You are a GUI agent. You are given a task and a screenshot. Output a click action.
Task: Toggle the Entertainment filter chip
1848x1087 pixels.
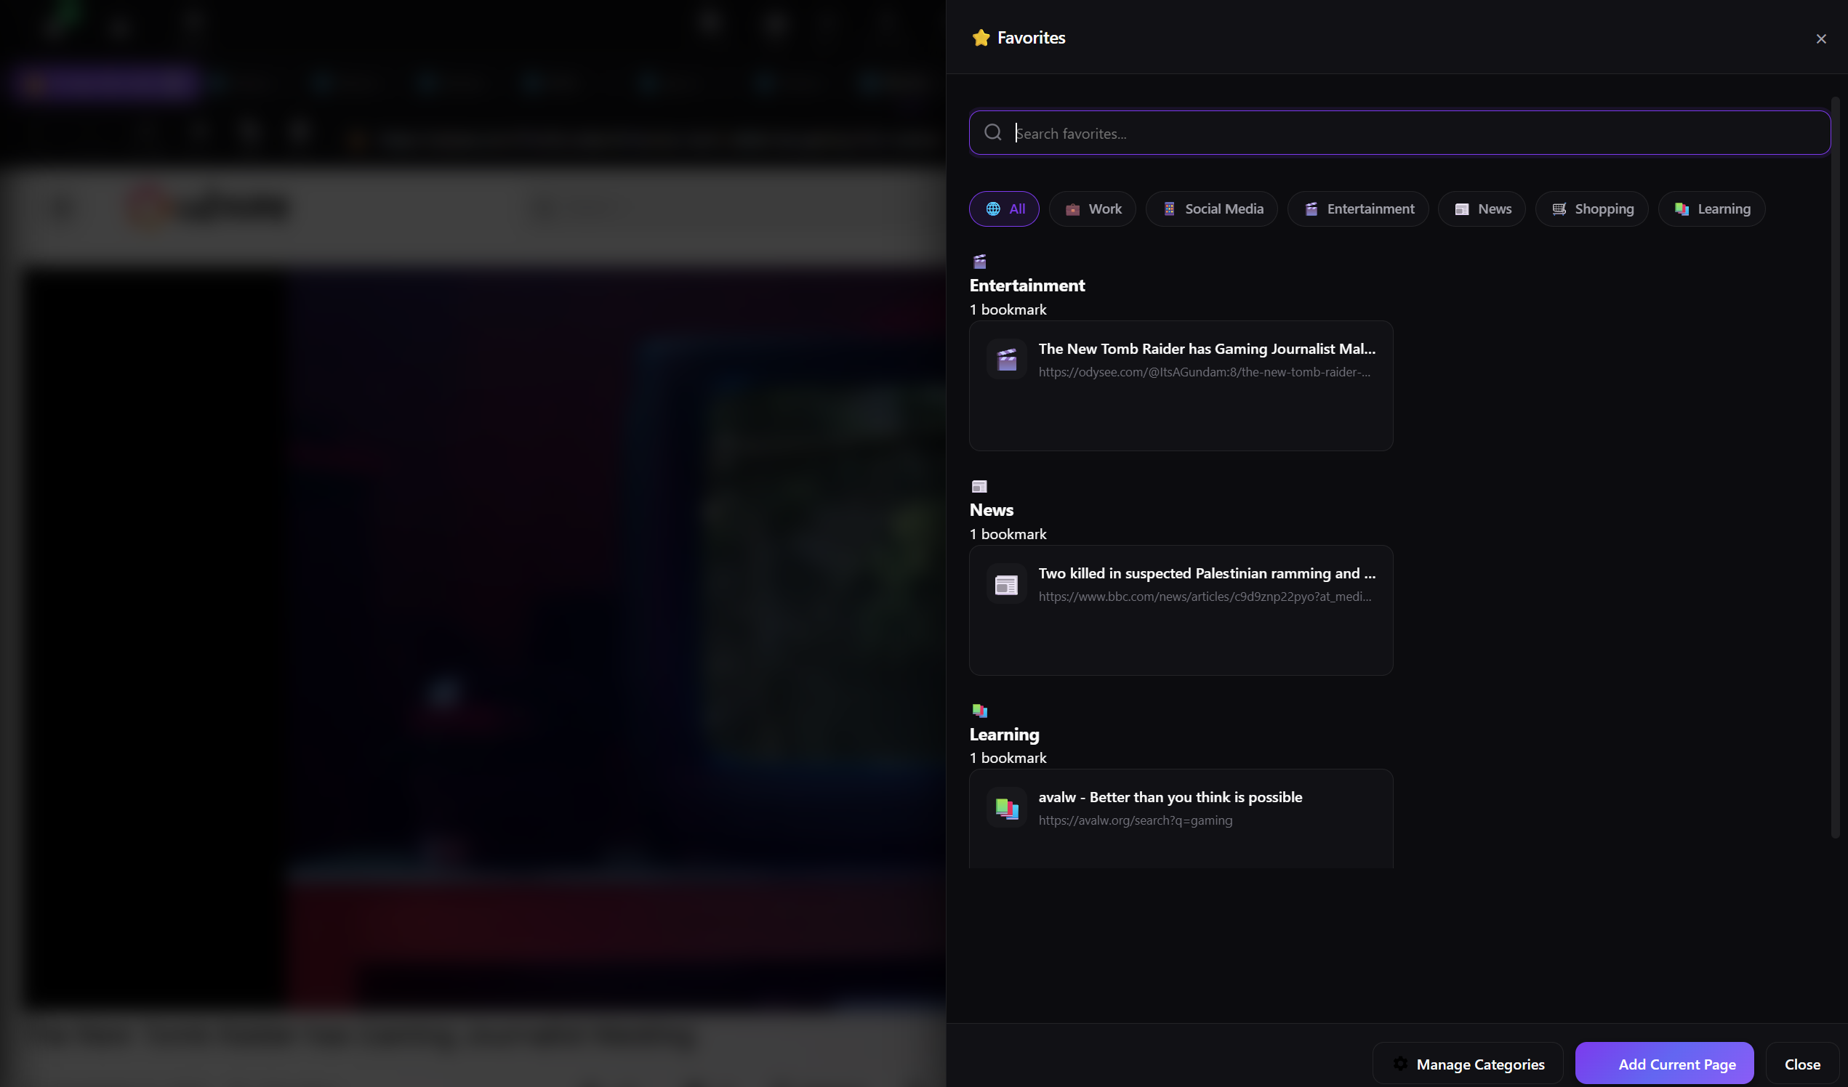click(1357, 208)
